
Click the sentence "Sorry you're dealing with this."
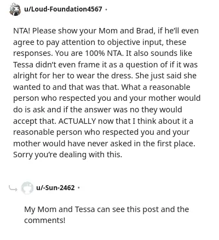(x=67, y=155)
